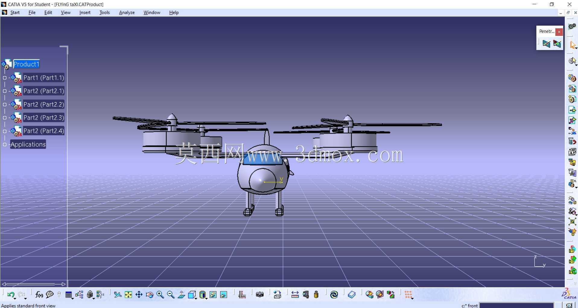Click the Clash analysis icon
This screenshot has width=578, height=308.
click(x=369, y=295)
